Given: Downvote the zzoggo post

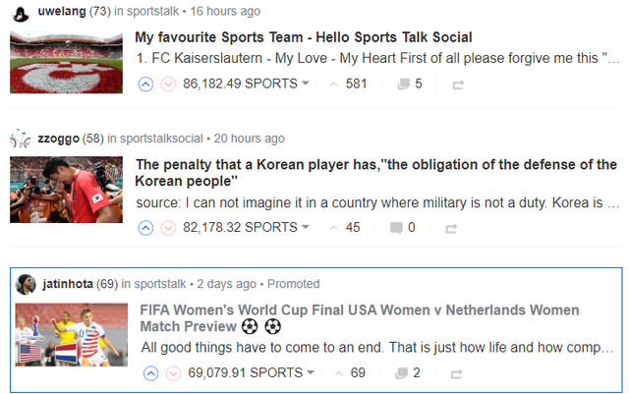Looking at the screenshot, I should (168, 228).
